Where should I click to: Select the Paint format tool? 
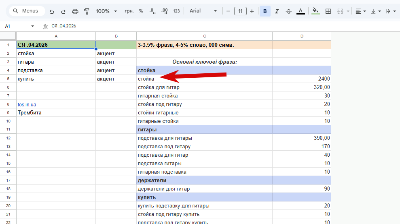click(x=86, y=11)
